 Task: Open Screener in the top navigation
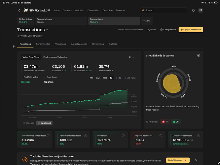pyautogui.click(x=120, y=10)
